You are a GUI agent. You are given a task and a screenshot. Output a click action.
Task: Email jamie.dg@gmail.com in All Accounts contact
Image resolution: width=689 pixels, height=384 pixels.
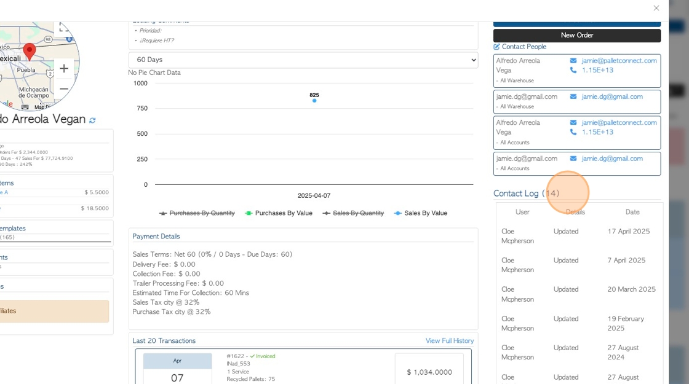click(x=612, y=159)
